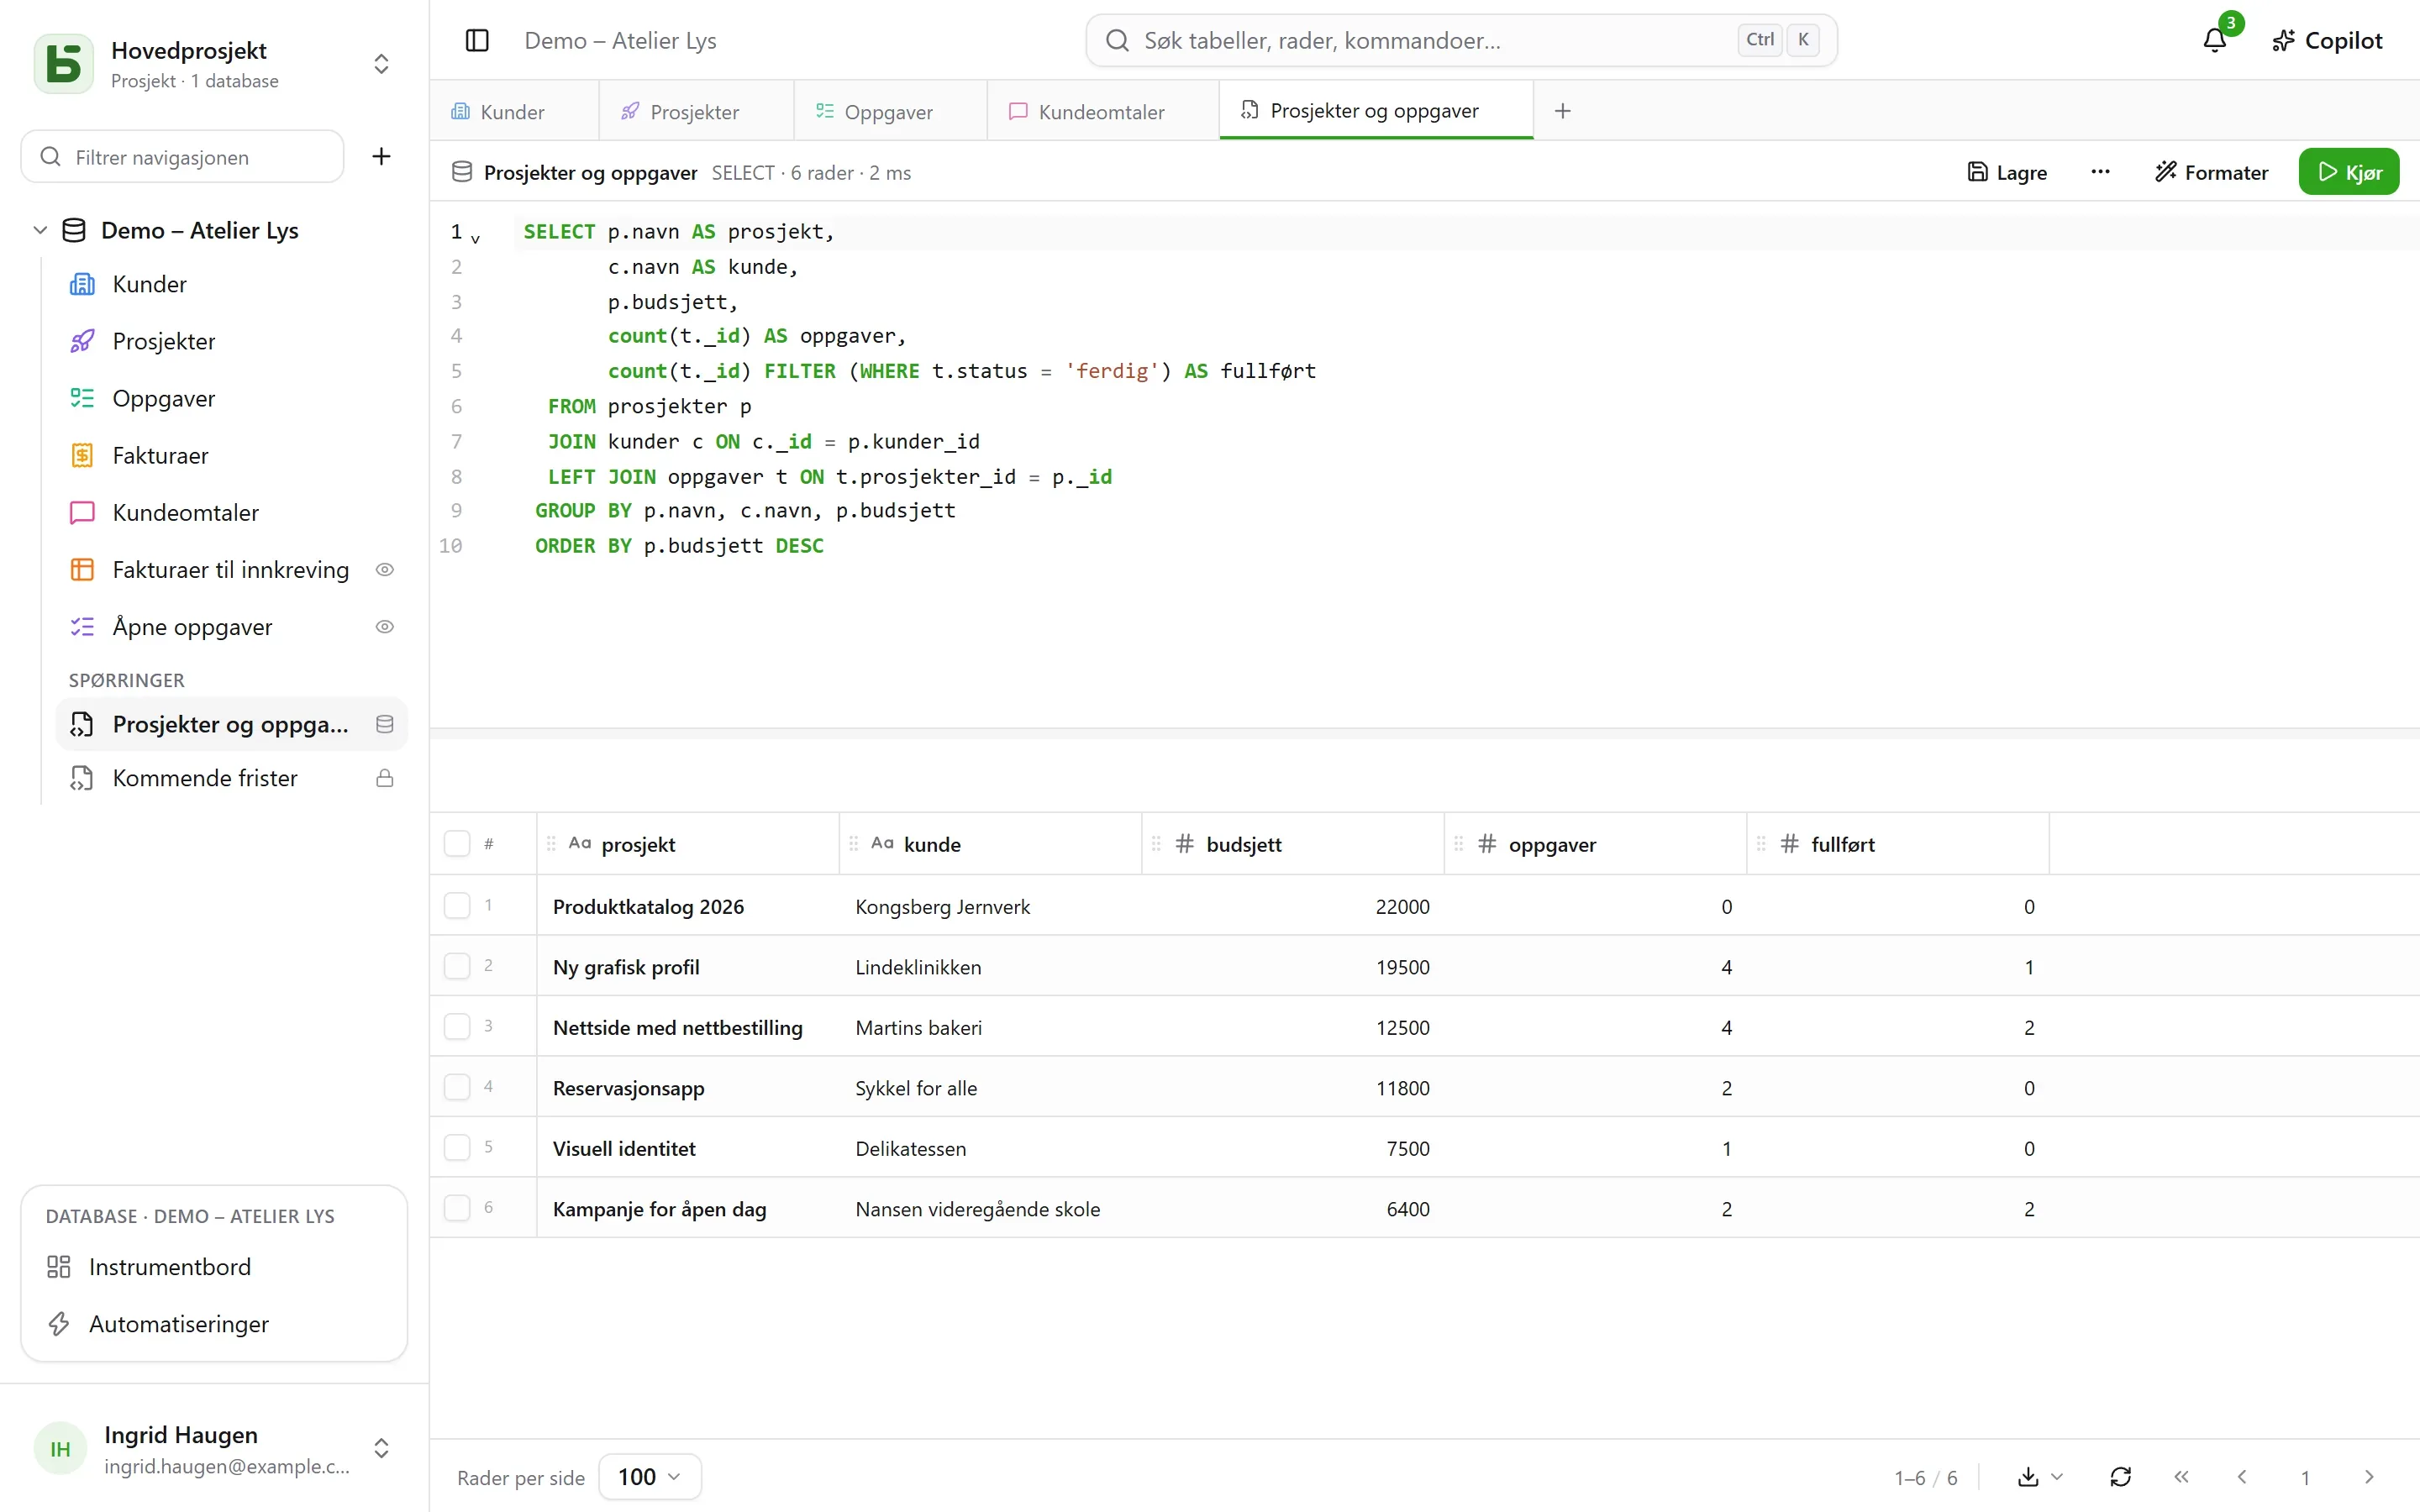Screen dimensions: 2420x1512
Task: Go to next results page
Action: (2368, 1477)
